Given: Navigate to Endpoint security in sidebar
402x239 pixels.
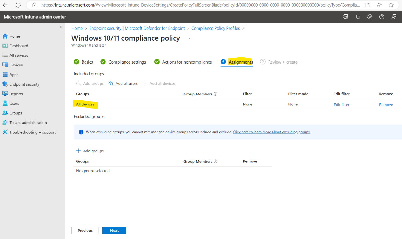Looking at the screenshot, I should [24, 84].
